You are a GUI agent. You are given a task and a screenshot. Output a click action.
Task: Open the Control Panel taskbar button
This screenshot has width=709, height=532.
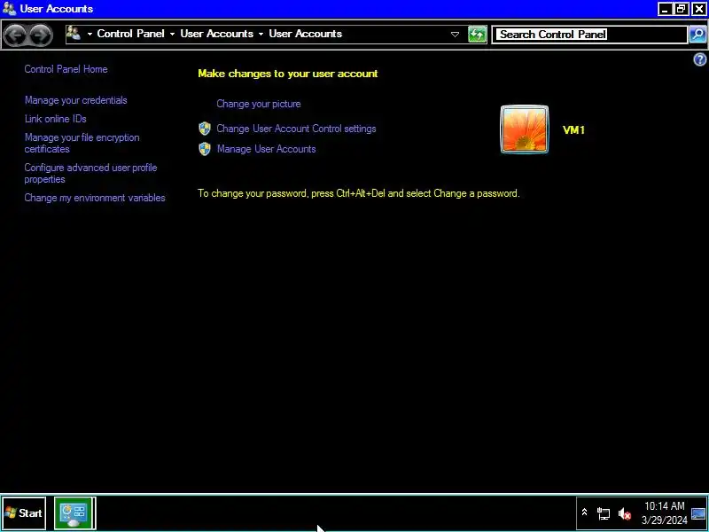[74, 513]
